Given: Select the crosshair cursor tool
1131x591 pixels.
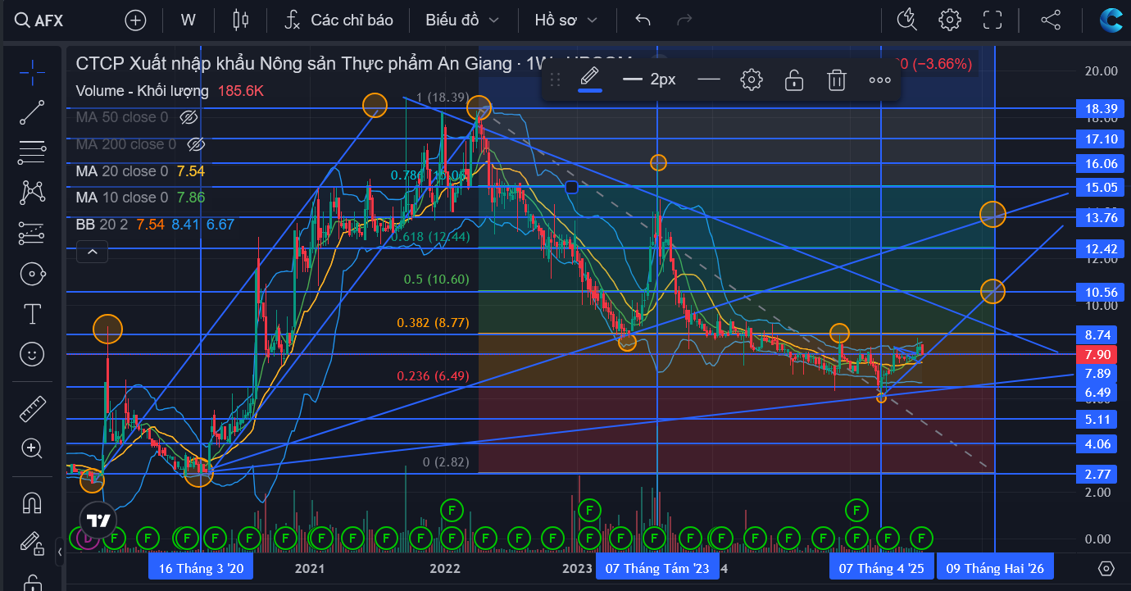Looking at the screenshot, I should click(32, 73).
